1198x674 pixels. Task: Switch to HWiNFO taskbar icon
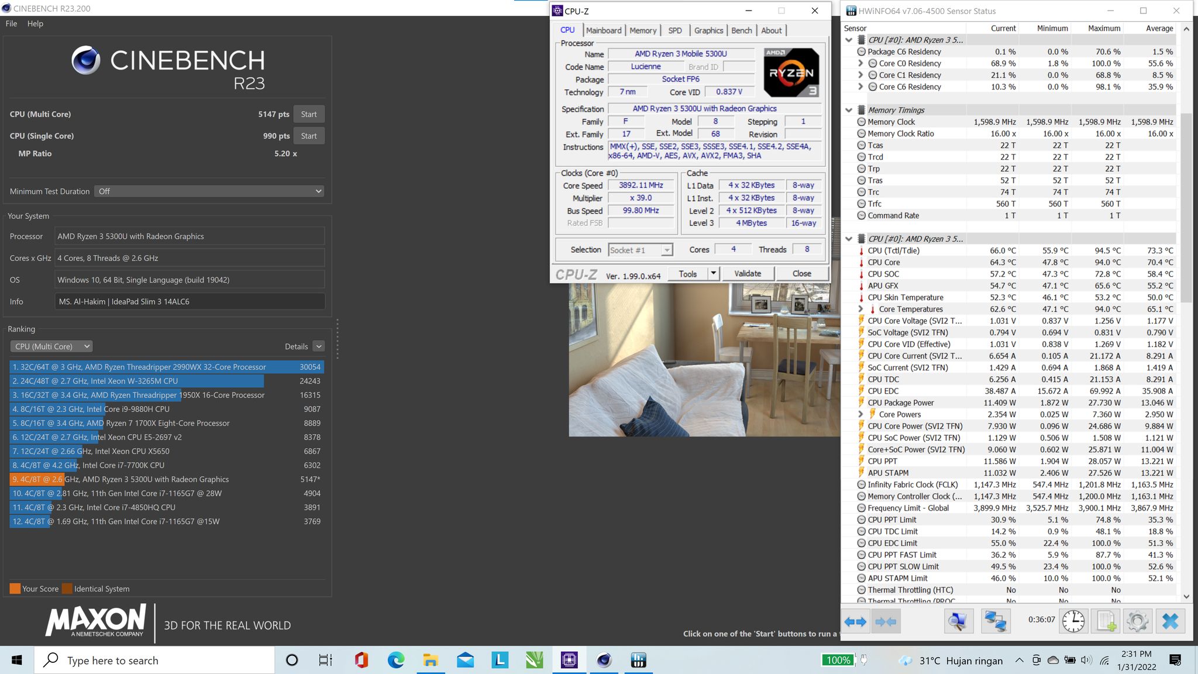(x=639, y=660)
